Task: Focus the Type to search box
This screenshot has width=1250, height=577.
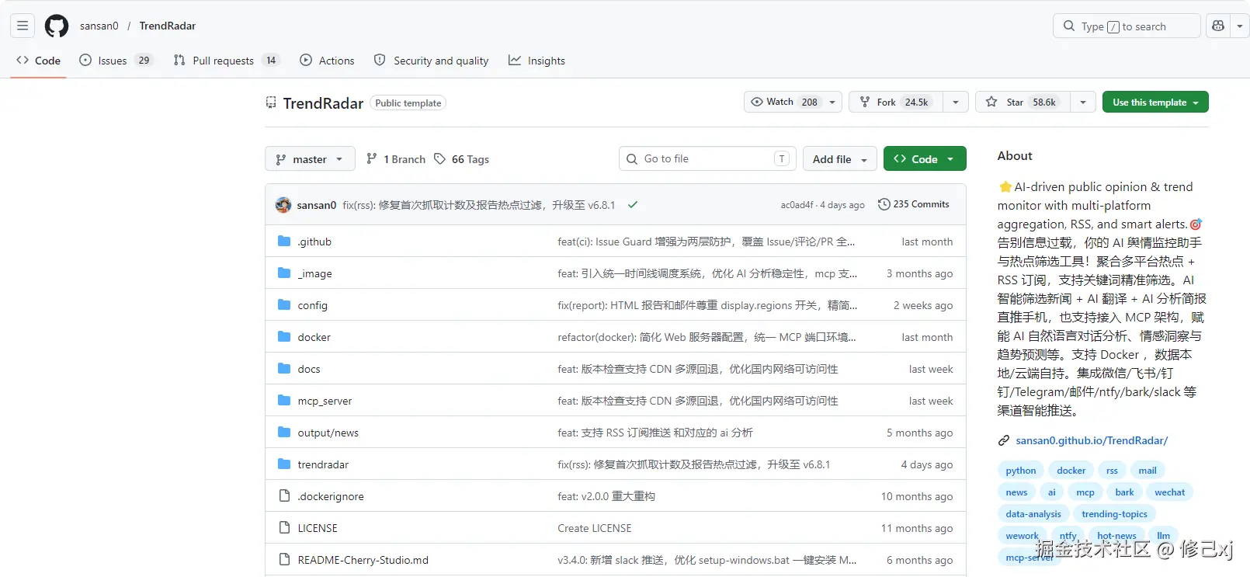Action: pyautogui.click(x=1127, y=26)
